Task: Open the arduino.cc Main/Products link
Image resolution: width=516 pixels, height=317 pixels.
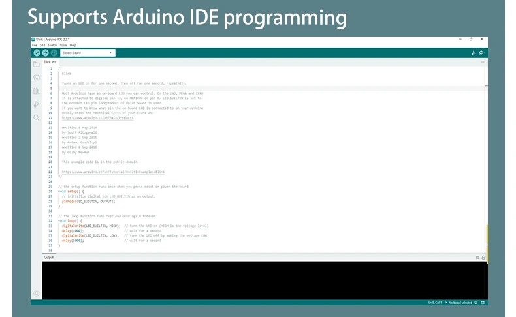Action: click(x=98, y=118)
